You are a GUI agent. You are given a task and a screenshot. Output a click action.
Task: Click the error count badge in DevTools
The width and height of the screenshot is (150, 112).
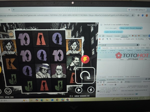pos(133,36)
